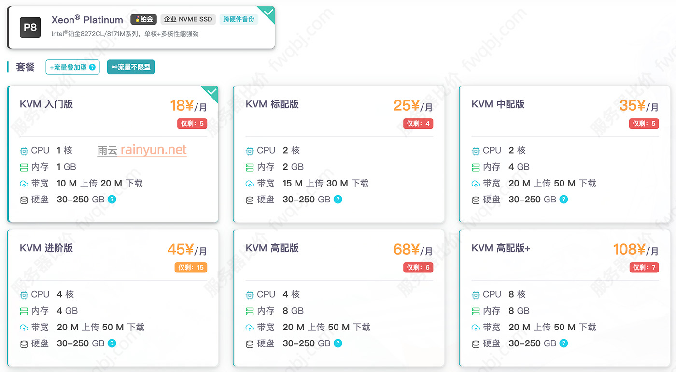Switch to 流量叠加型 package type
The height and width of the screenshot is (372, 676).
[x=72, y=67]
